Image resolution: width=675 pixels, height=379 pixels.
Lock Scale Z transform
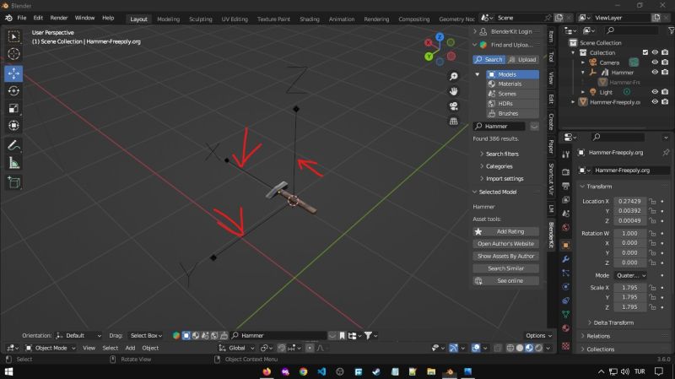click(652, 307)
